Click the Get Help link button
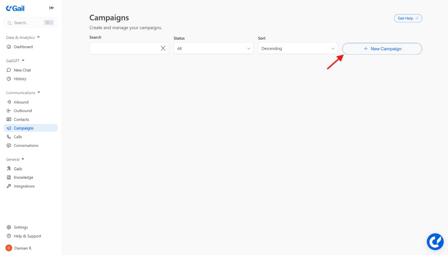448x255 pixels. pos(408,18)
